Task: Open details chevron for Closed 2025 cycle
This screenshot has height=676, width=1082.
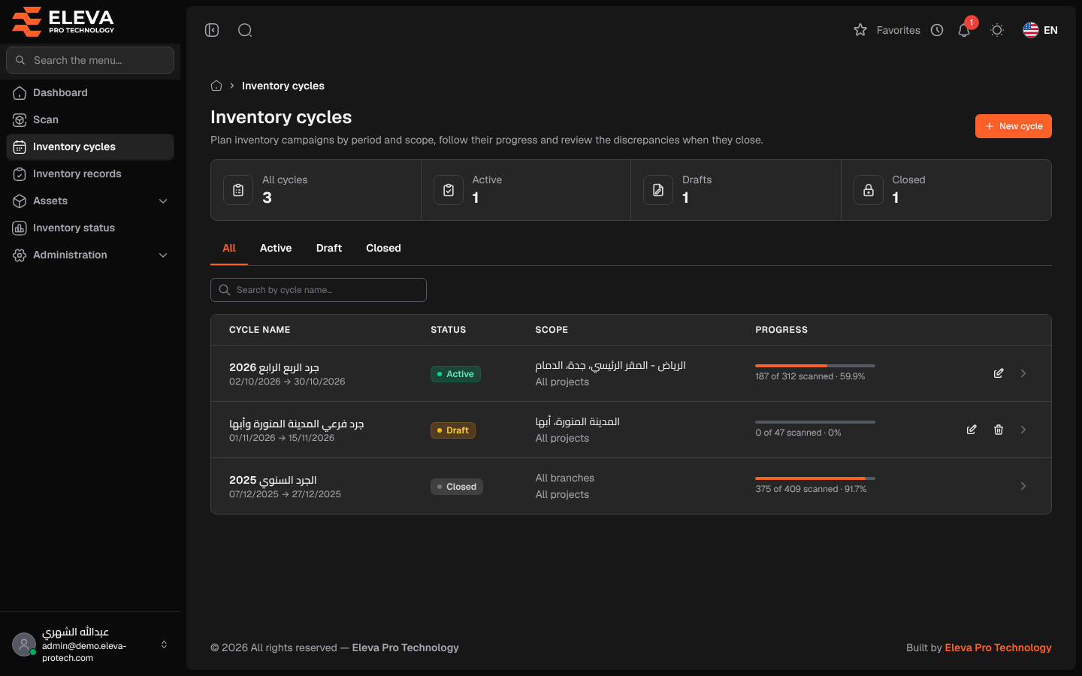Action: click(x=1023, y=486)
